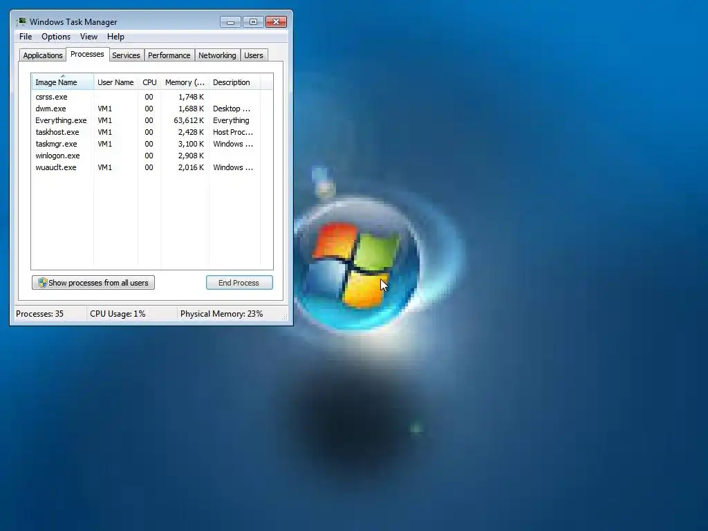Switch to the Users tab
This screenshot has width=708, height=531.
point(253,55)
